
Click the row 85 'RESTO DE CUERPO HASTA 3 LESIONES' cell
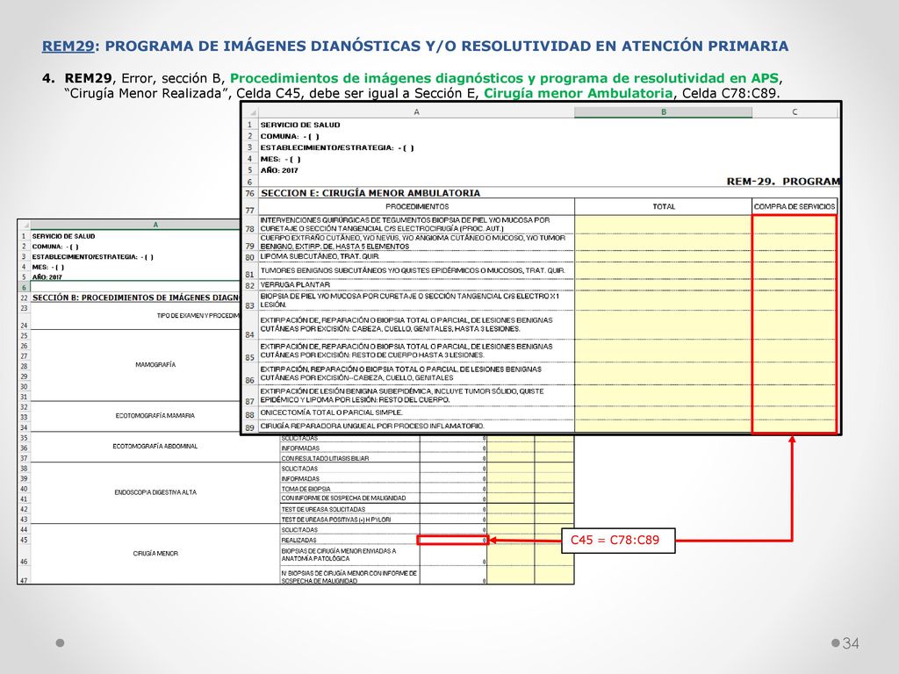pos(417,351)
